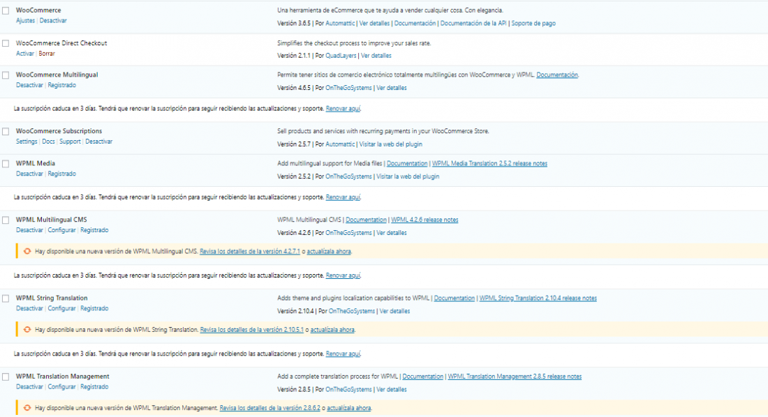This screenshot has width=768, height=417.
Task: Activate WooCommerce Direct Checkout
Action: [25, 54]
